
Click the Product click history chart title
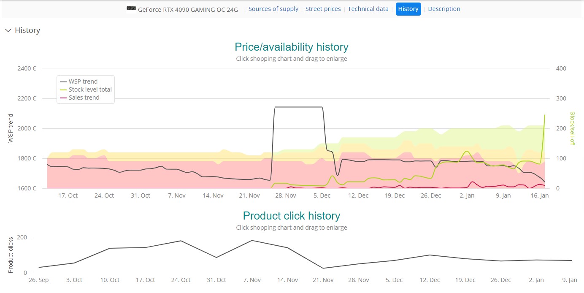pos(291,216)
